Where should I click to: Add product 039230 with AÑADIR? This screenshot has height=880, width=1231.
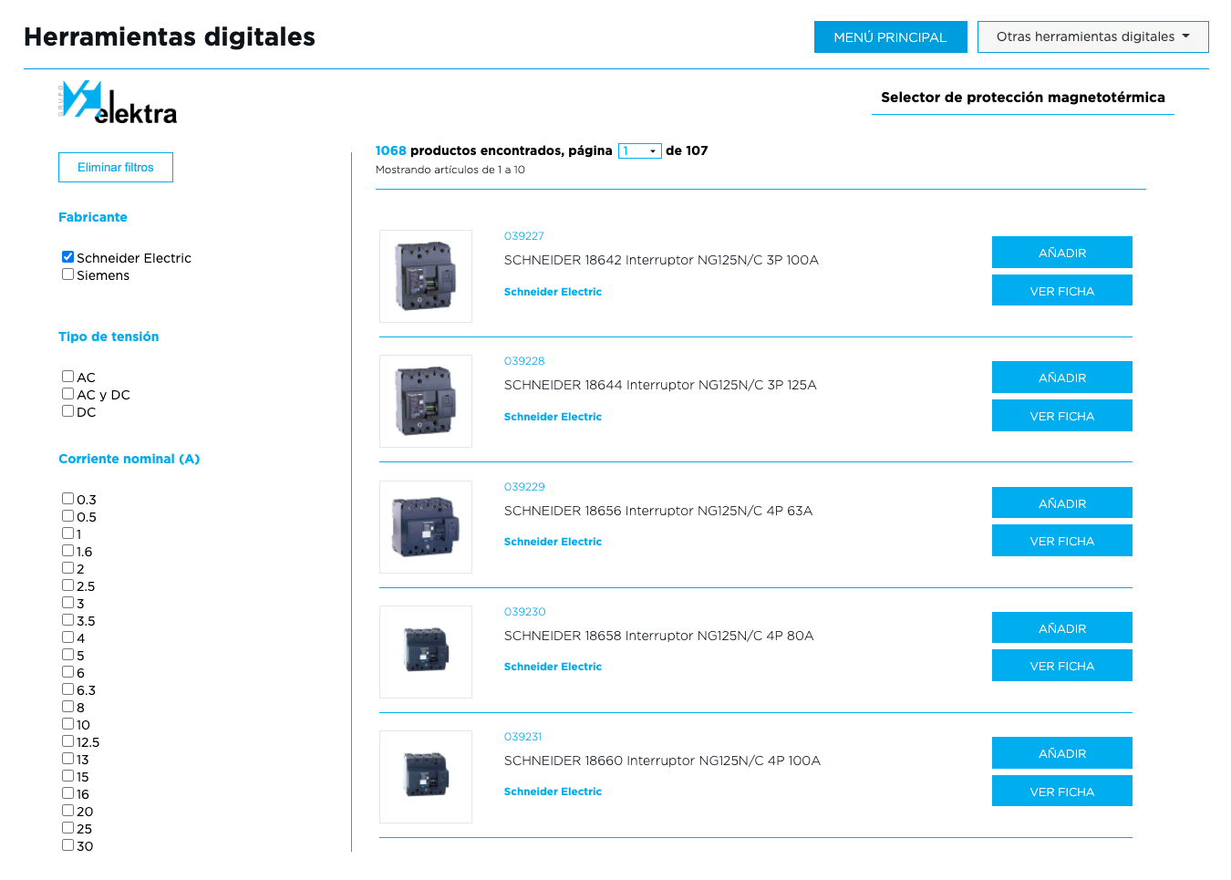click(1062, 628)
